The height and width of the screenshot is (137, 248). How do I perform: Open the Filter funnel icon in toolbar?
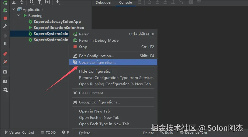click(40, 2)
